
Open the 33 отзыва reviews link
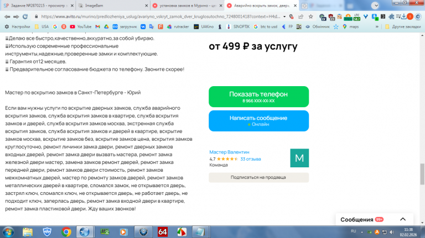click(x=251, y=159)
